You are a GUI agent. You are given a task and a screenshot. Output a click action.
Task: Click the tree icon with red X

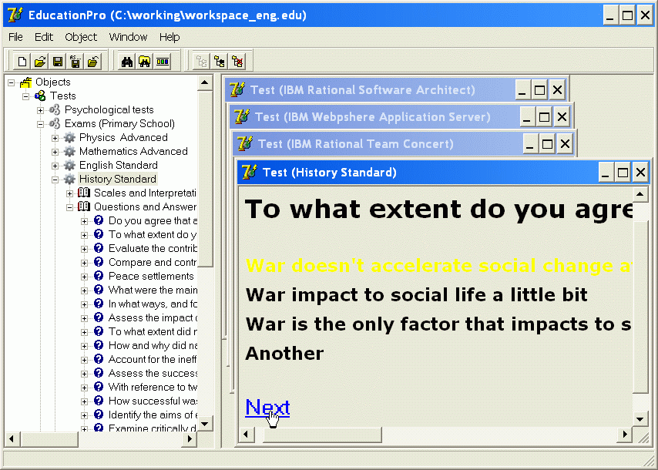pos(238,62)
